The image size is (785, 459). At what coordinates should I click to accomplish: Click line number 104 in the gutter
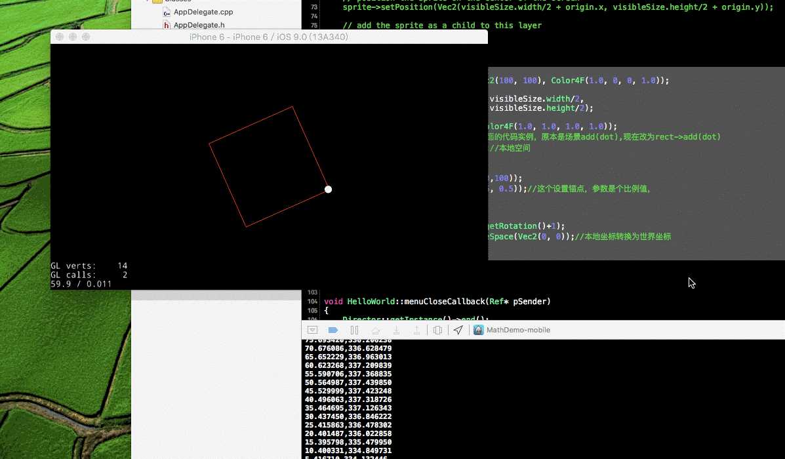click(312, 302)
